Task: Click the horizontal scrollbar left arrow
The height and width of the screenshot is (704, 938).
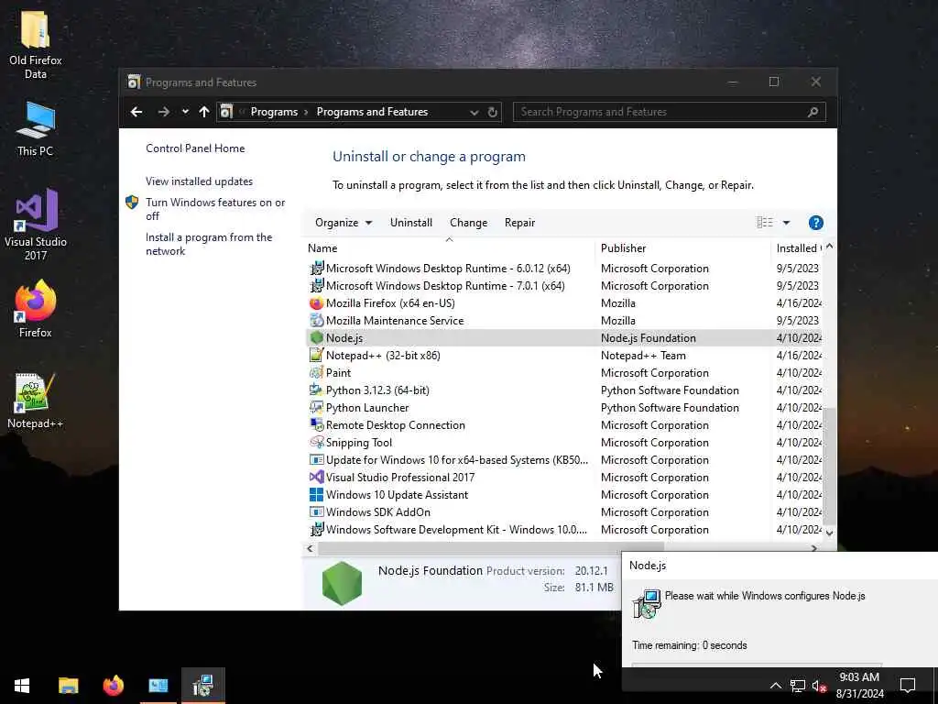Action: pos(310,548)
